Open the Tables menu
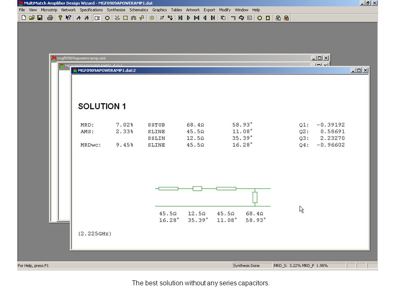Image resolution: width=395 pixels, height=296 pixels. click(177, 10)
